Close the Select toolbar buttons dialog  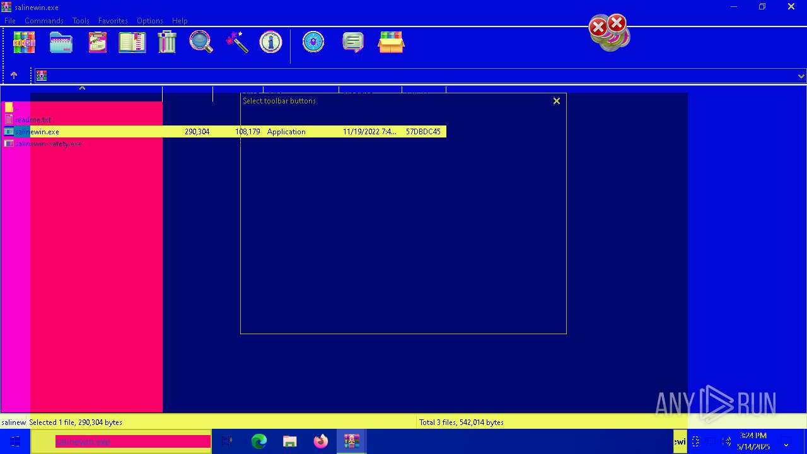click(557, 101)
